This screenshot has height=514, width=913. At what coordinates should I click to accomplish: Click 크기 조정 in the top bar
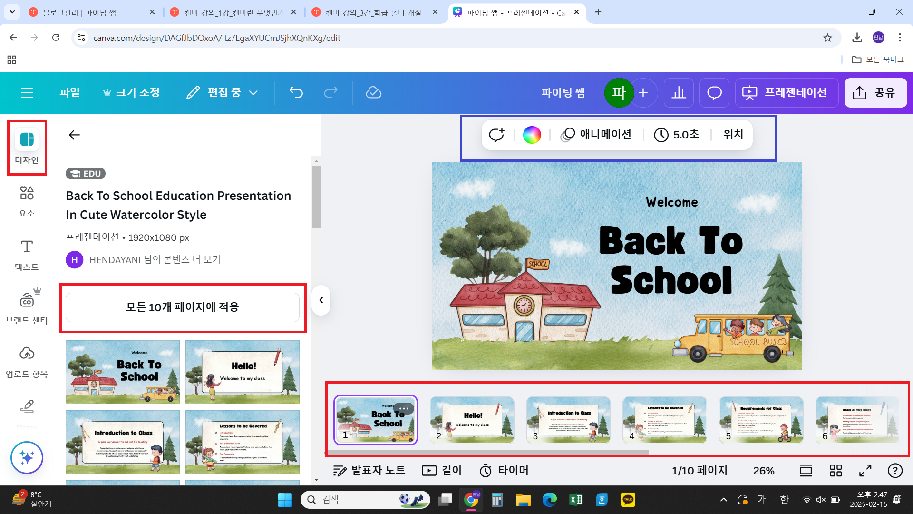coord(131,92)
